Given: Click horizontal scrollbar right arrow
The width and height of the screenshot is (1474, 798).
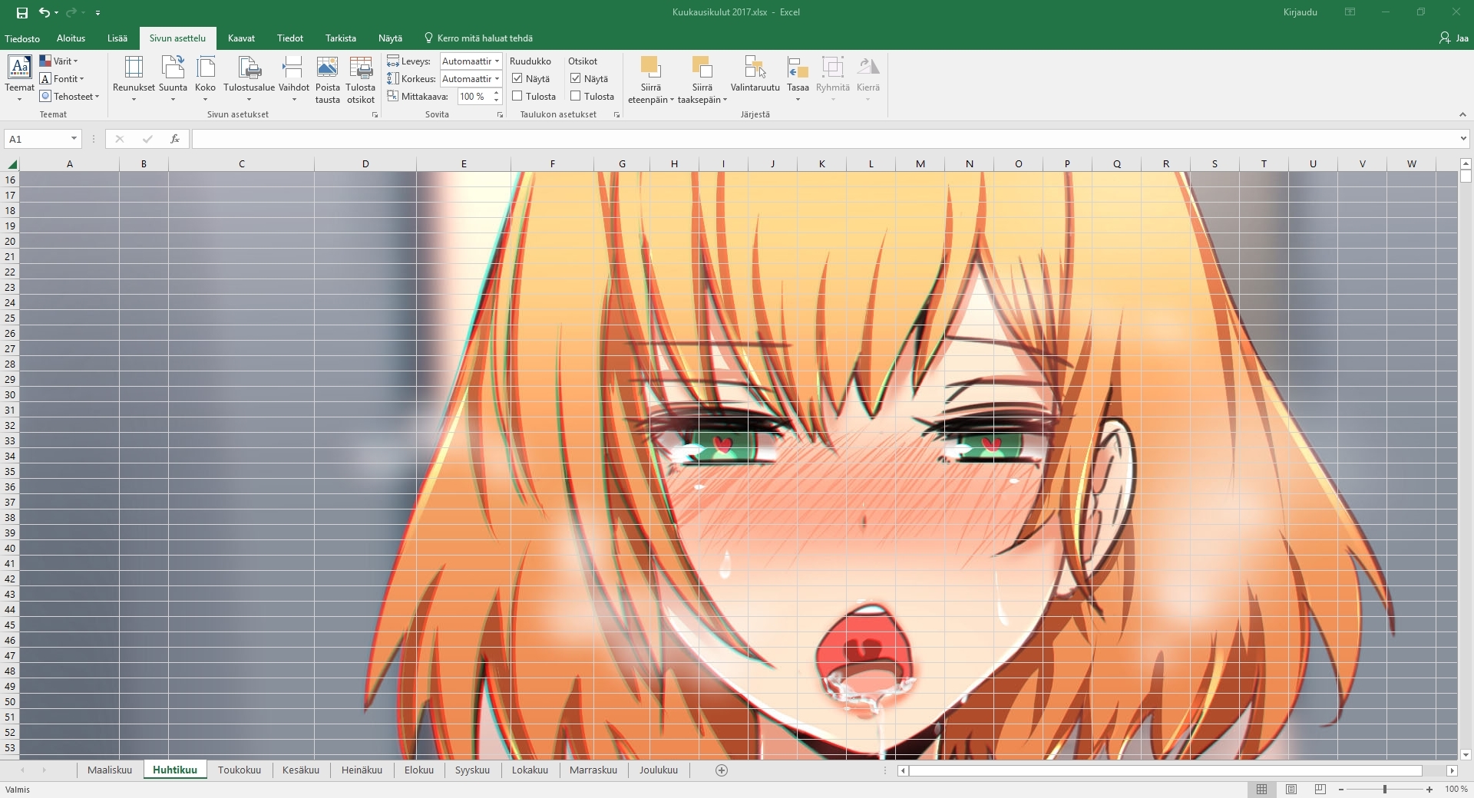Looking at the screenshot, I should point(1452,770).
